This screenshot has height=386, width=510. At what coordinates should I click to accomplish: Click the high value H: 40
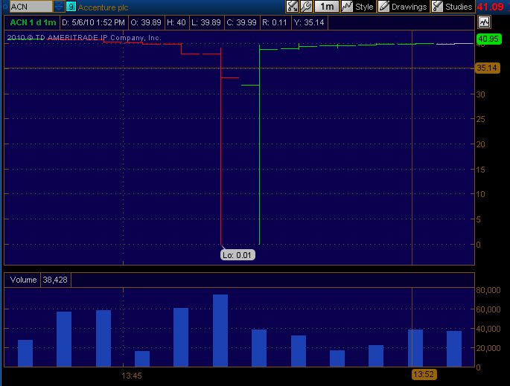coord(176,22)
